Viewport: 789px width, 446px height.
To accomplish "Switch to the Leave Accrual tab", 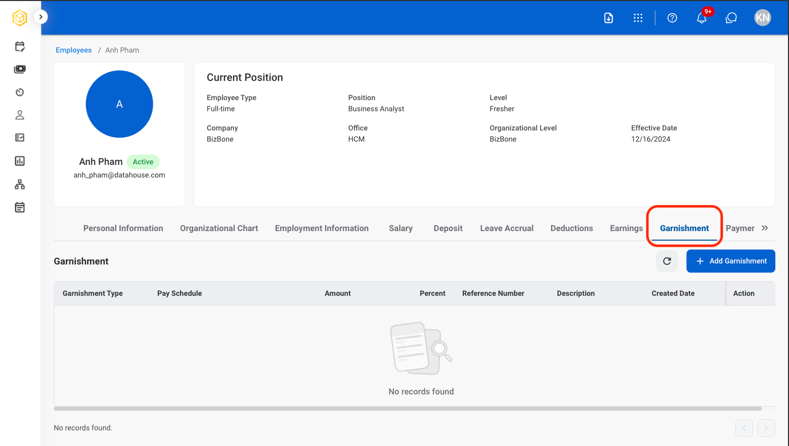I will pyautogui.click(x=507, y=228).
